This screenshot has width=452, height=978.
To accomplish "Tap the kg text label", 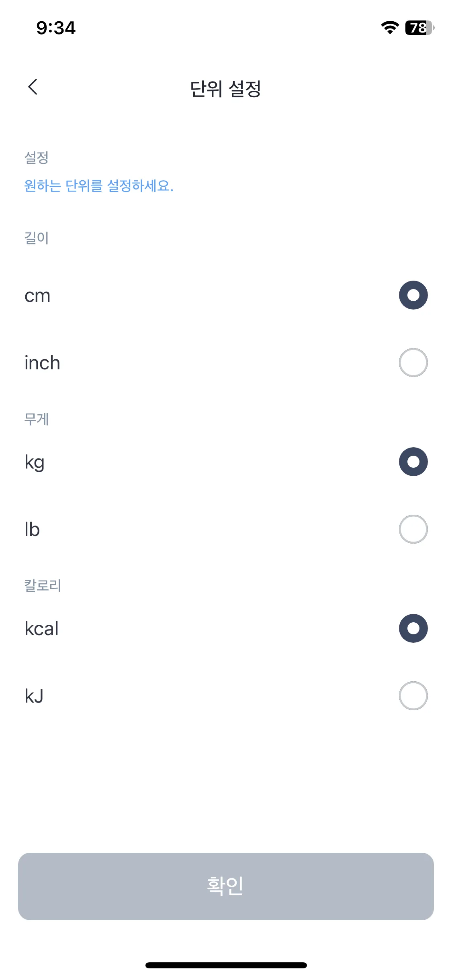I will click(35, 463).
